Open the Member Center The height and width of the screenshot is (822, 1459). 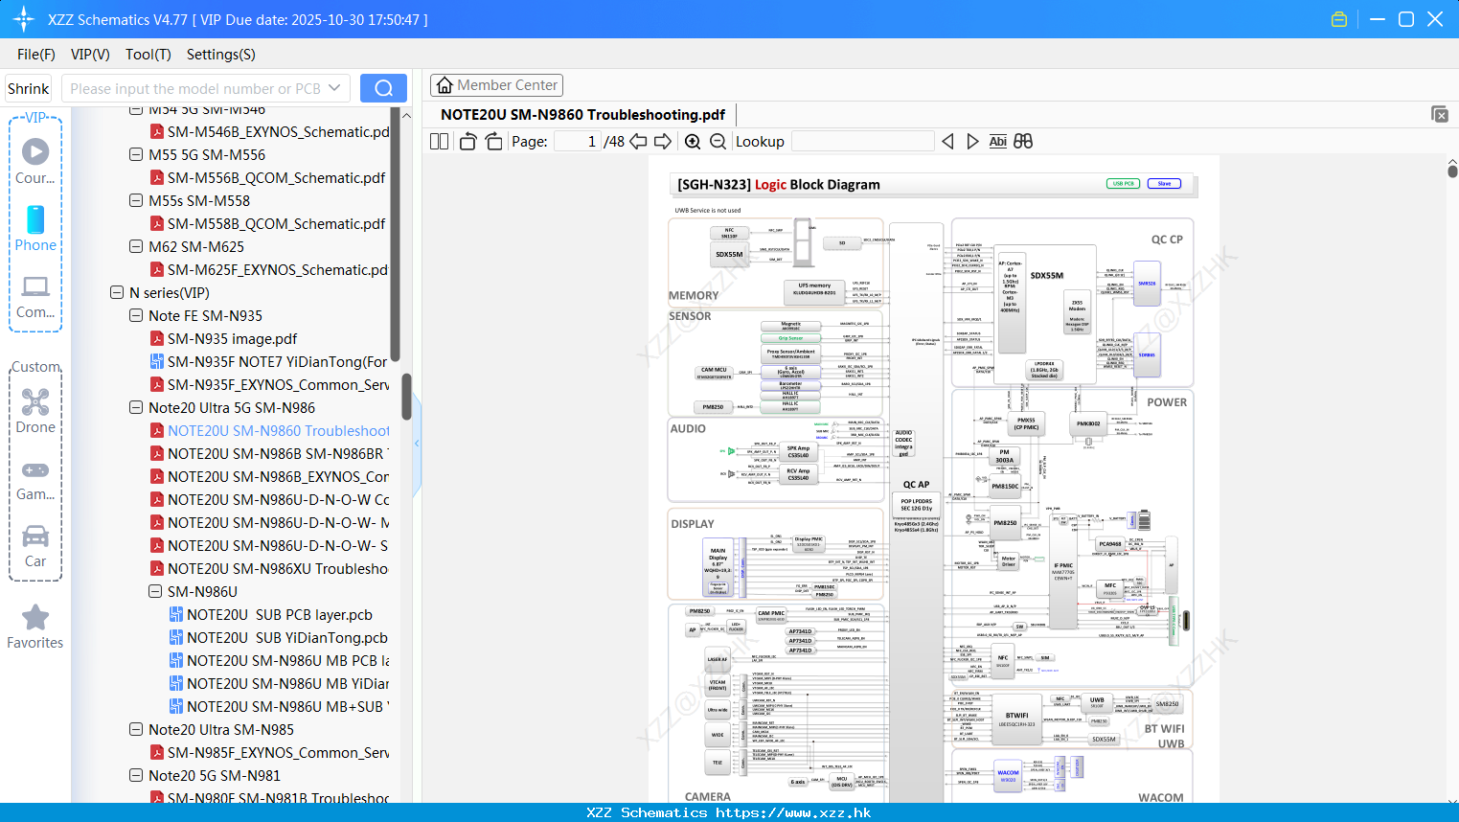496,85
